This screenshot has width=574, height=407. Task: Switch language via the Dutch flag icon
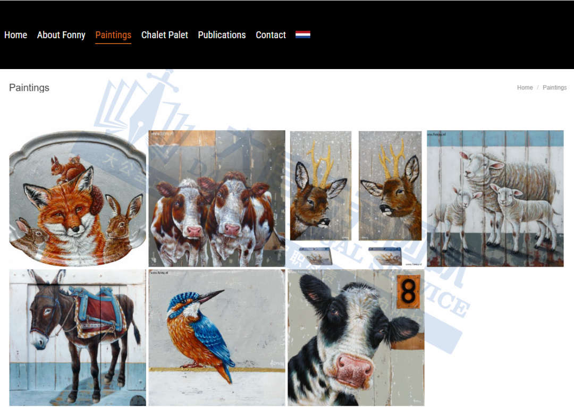303,35
